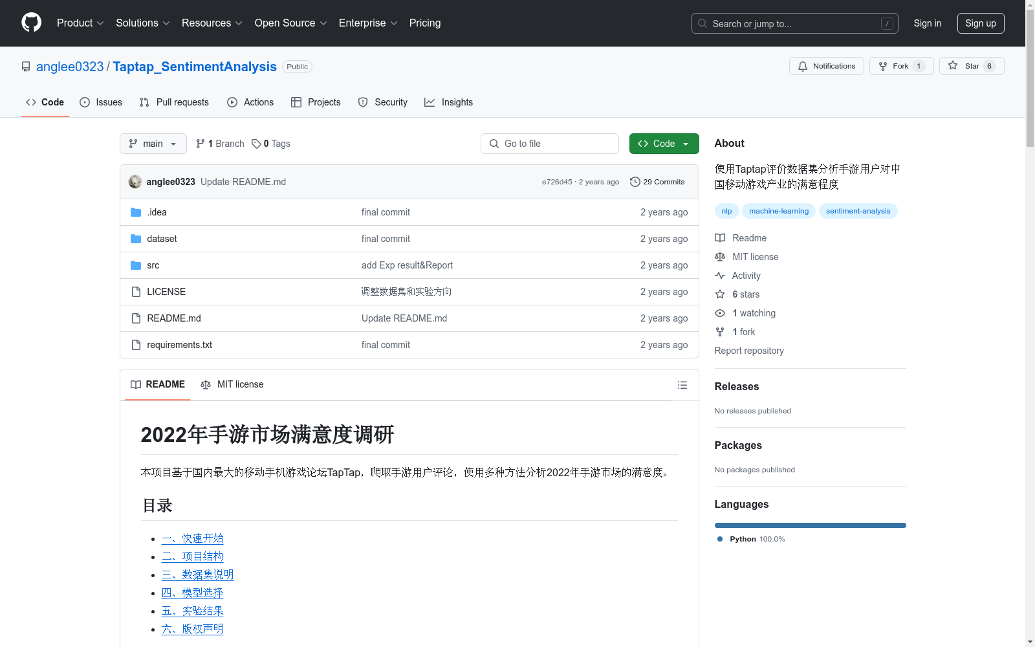Click the bell icon in Notifications
The image size is (1035, 647).
click(803, 66)
